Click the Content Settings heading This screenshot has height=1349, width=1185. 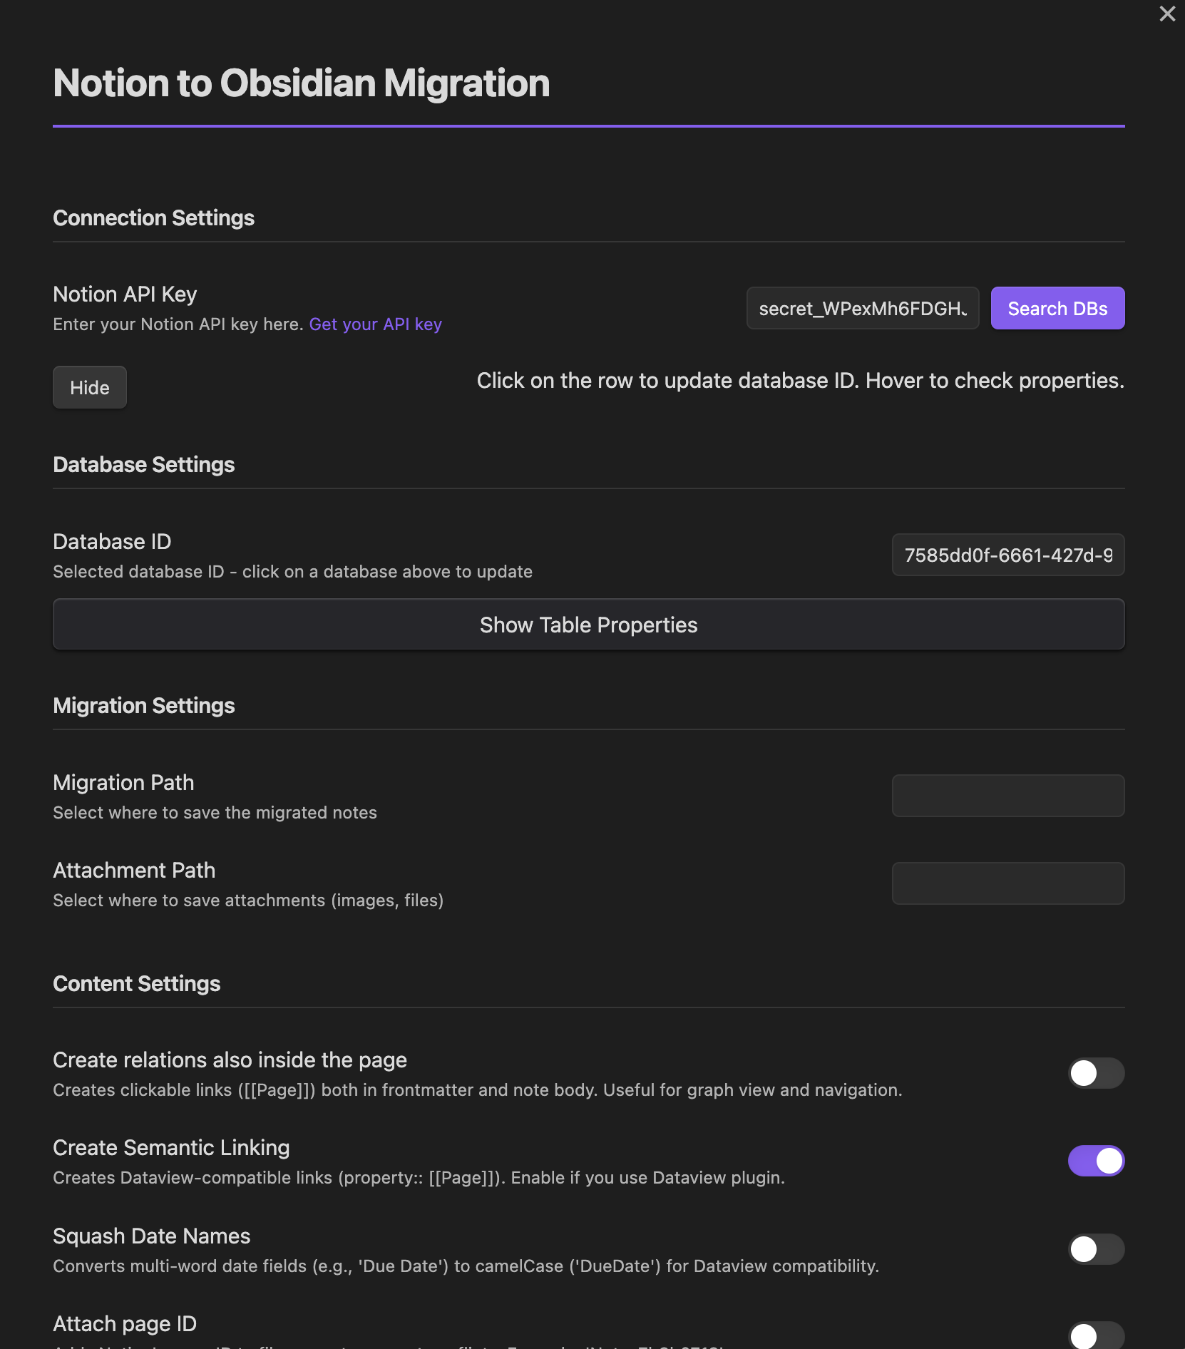click(136, 983)
